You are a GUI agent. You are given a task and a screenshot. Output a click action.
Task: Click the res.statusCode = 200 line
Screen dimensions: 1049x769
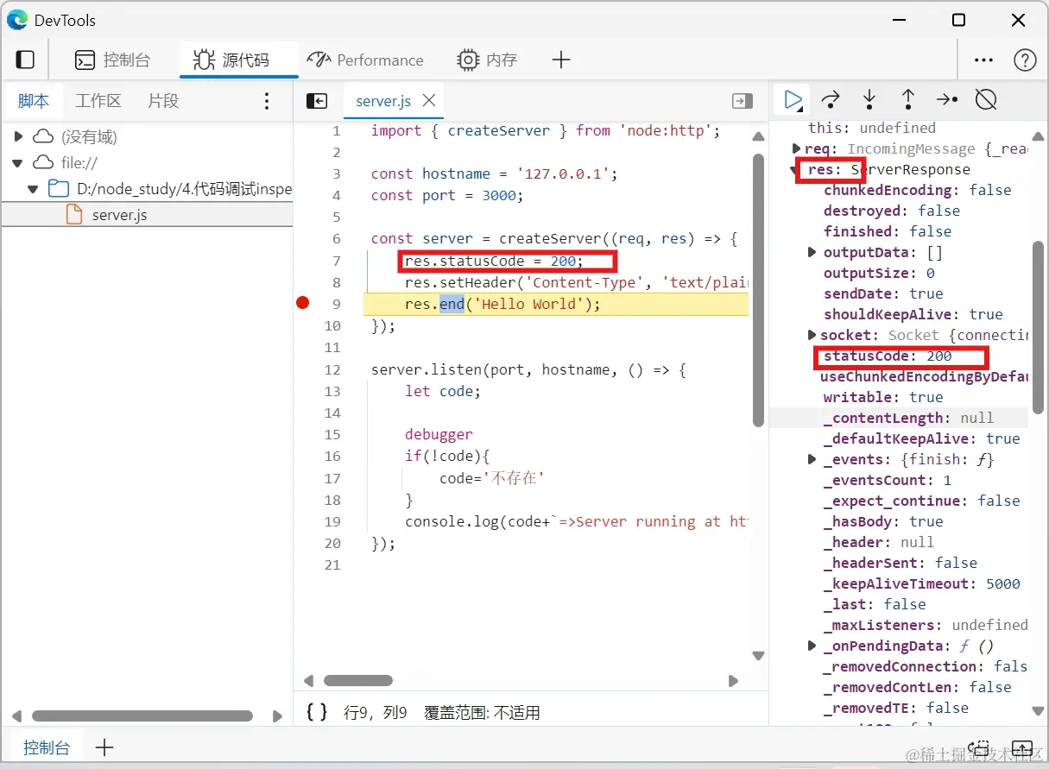tap(494, 261)
